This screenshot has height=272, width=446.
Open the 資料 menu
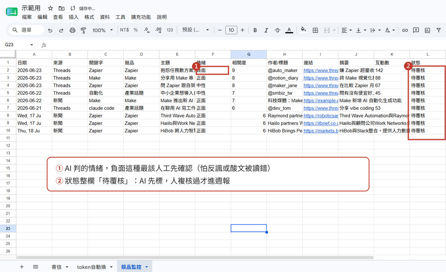click(x=105, y=17)
